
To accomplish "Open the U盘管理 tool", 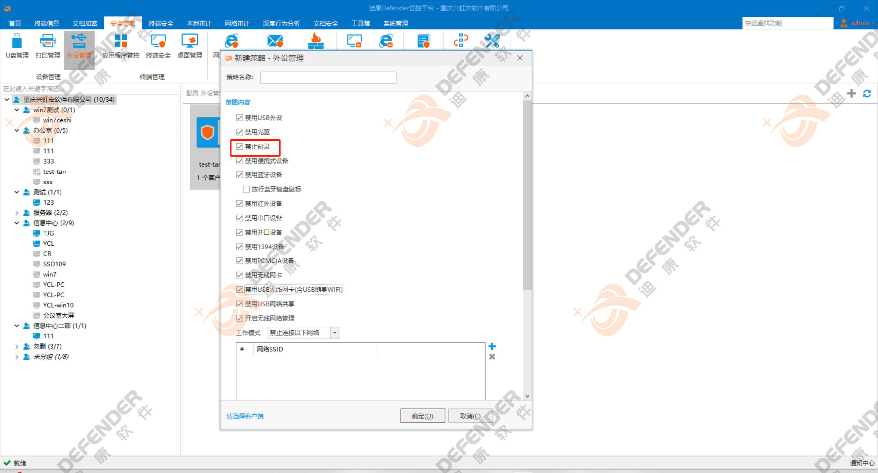I will (x=17, y=46).
